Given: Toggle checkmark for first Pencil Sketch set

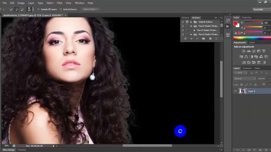Looking at the screenshot, I should [183, 26].
